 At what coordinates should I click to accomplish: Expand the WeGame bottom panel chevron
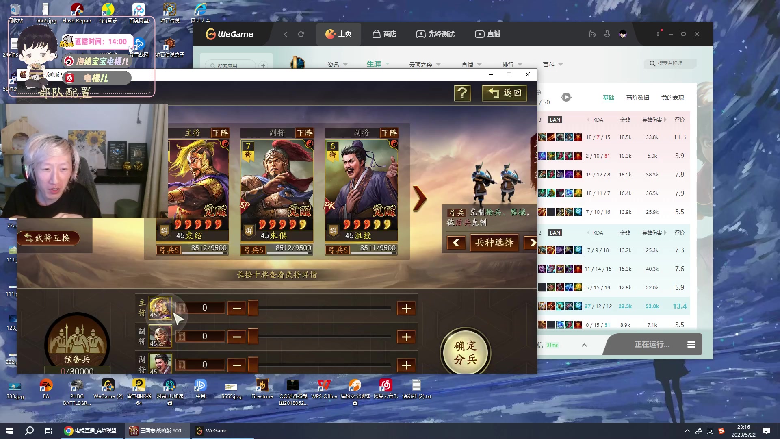584,345
